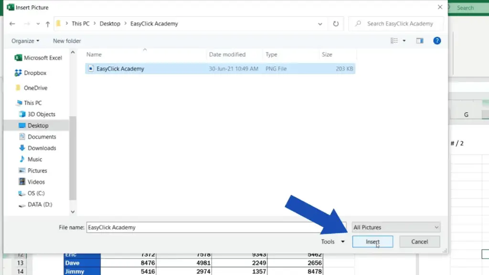Open the 3D Objects folder
This screenshot has height=275, width=489.
pyautogui.click(x=37, y=114)
